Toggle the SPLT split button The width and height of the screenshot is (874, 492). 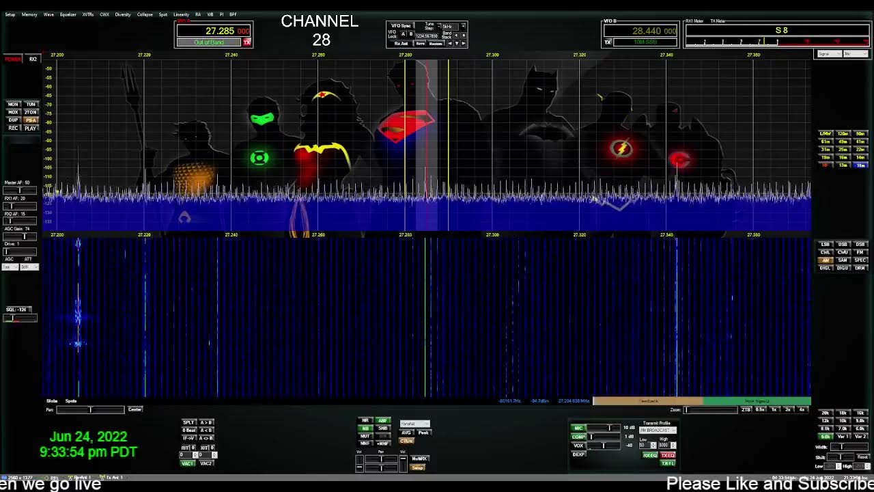coord(188,422)
